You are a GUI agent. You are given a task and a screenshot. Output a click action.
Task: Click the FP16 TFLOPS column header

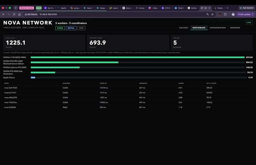[x=212, y=83]
